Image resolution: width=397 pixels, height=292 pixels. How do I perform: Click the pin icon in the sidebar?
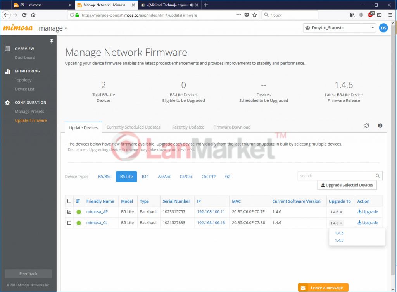pos(52,41)
